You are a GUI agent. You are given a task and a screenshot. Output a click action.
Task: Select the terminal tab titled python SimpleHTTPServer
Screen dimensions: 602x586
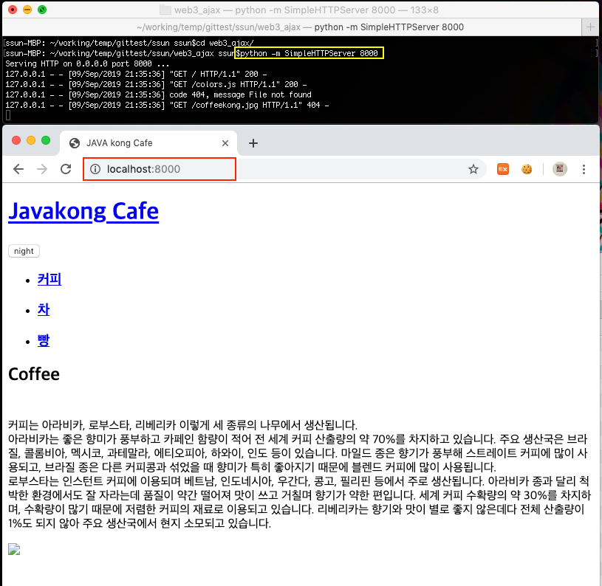[292, 27]
